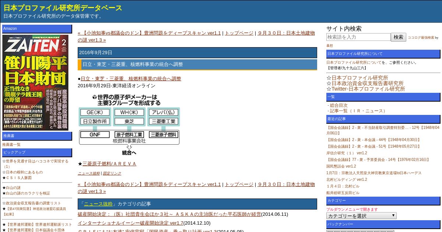Viewport: 442px width, 232px height.
Task: Open 記事一覧（ＩＲ・ニュース）link
Action: click(x=358, y=111)
